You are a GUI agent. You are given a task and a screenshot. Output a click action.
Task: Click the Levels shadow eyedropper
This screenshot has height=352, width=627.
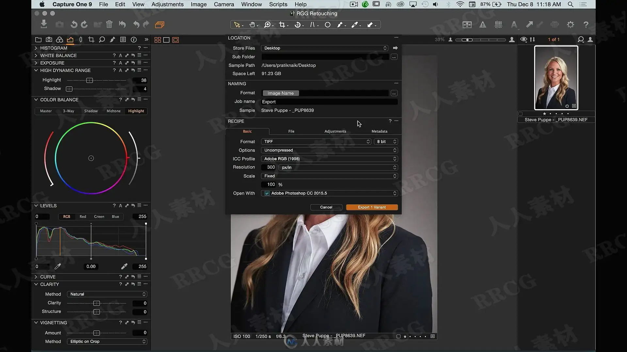(58, 267)
